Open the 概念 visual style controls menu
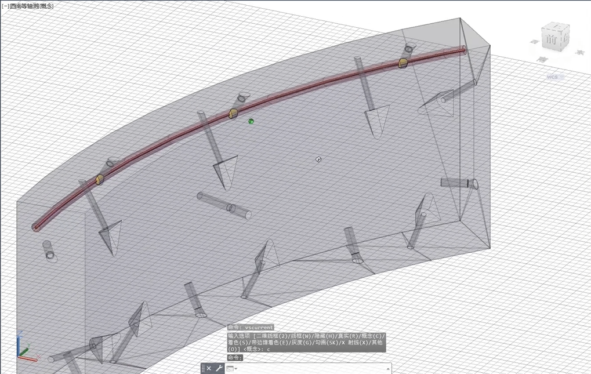 coord(46,6)
